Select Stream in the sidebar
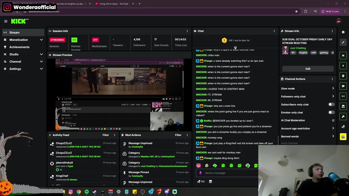Viewport: 349px width, 196px height. click(x=23, y=32)
